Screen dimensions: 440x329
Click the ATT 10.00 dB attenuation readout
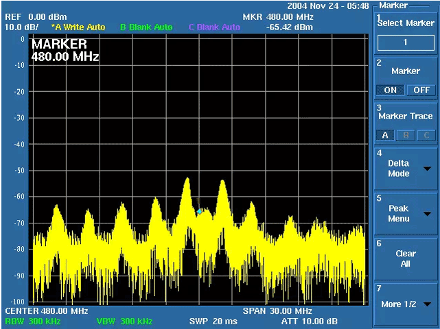pyautogui.click(x=309, y=321)
